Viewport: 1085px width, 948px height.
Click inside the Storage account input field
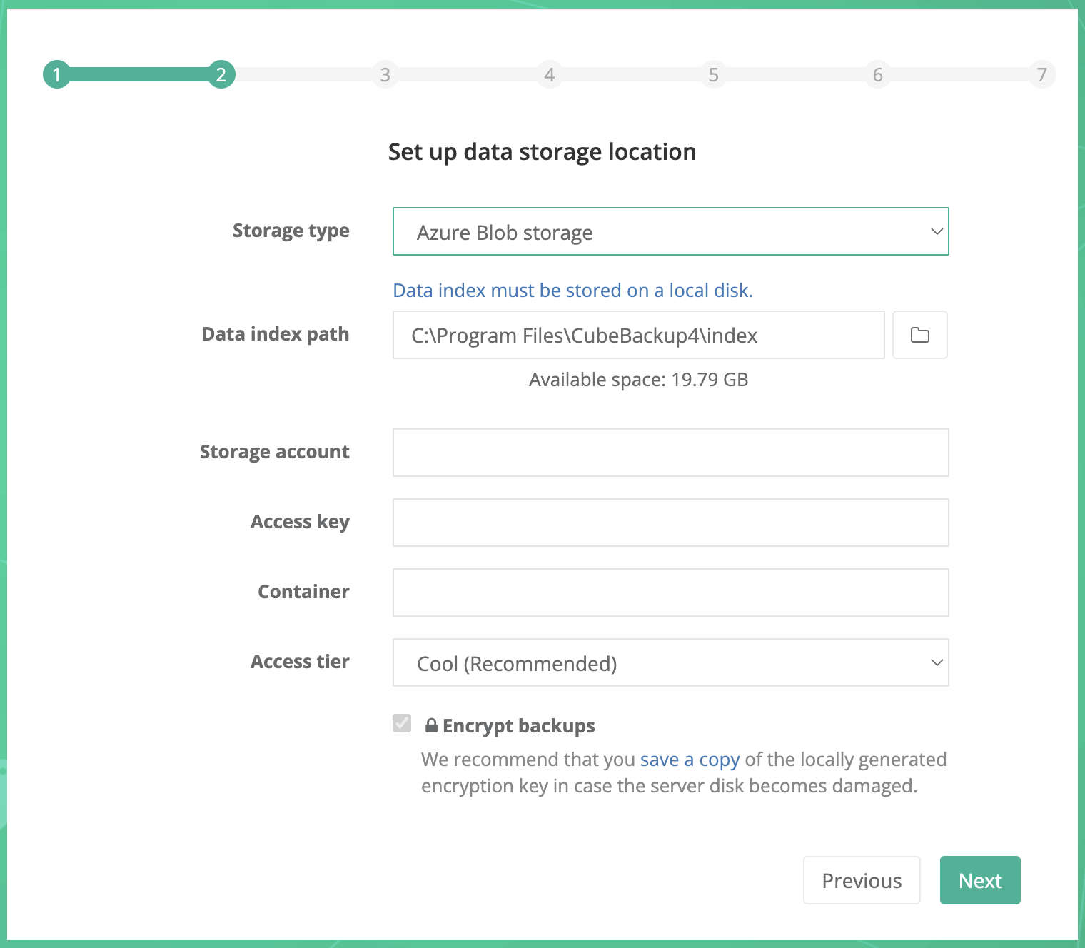click(x=670, y=452)
